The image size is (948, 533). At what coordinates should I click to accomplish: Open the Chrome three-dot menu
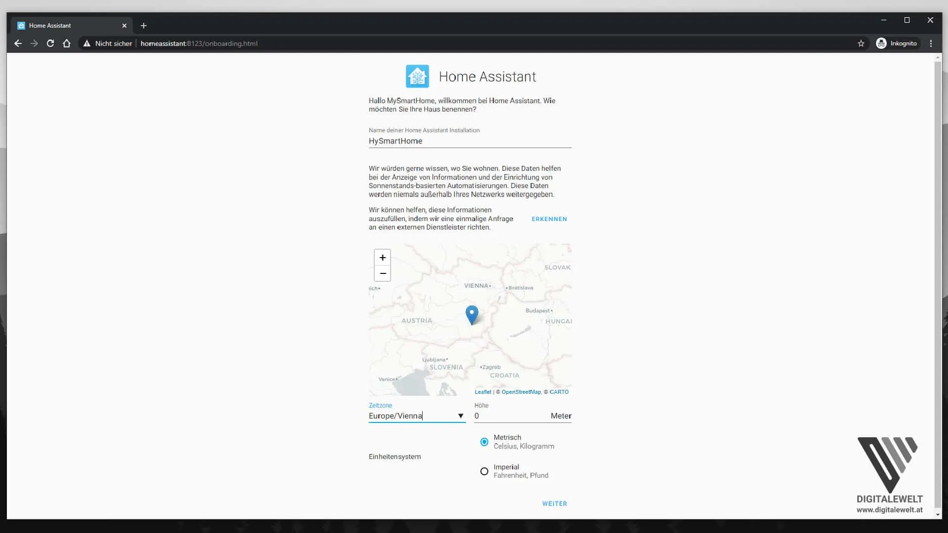tap(931, 43)
